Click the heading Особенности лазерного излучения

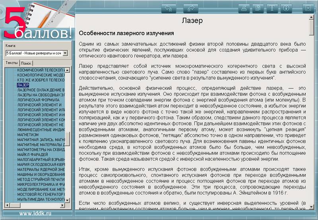point(126,33)
